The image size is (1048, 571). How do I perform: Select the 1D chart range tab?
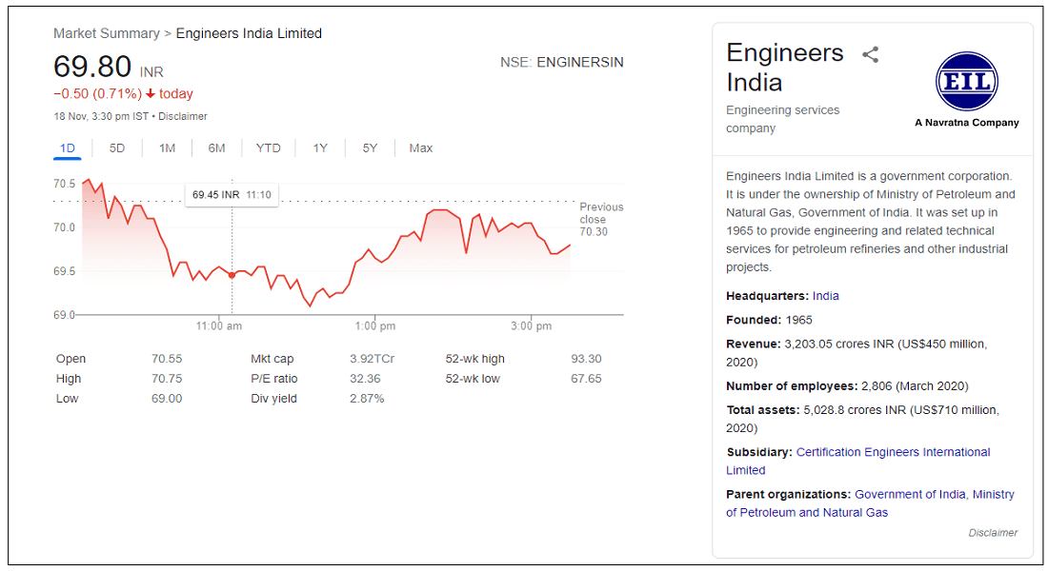(67, 148)
